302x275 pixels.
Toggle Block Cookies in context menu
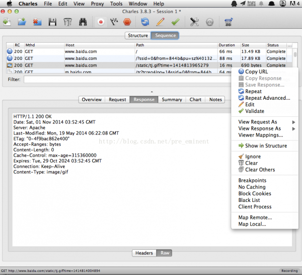click(265, 193)
